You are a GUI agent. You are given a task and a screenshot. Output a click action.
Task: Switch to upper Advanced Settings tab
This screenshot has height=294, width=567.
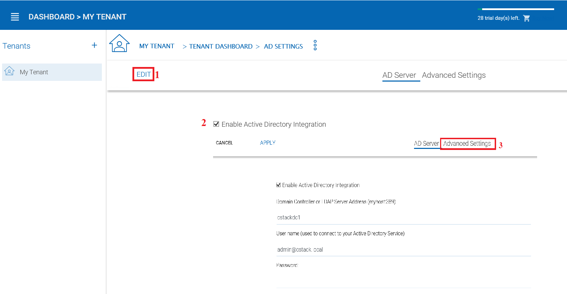coord(454,75)
